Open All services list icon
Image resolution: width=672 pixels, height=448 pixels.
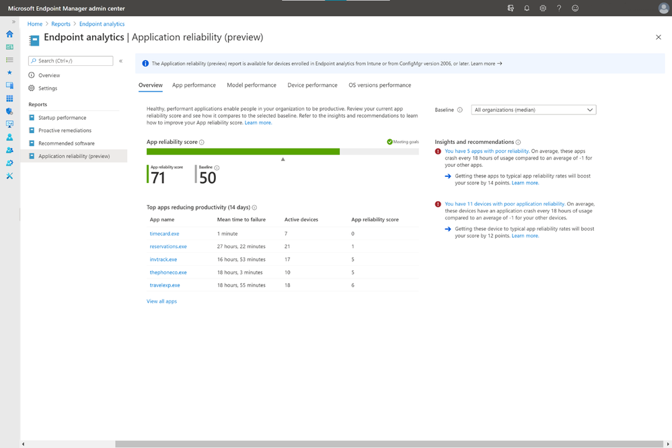[9, 60]
